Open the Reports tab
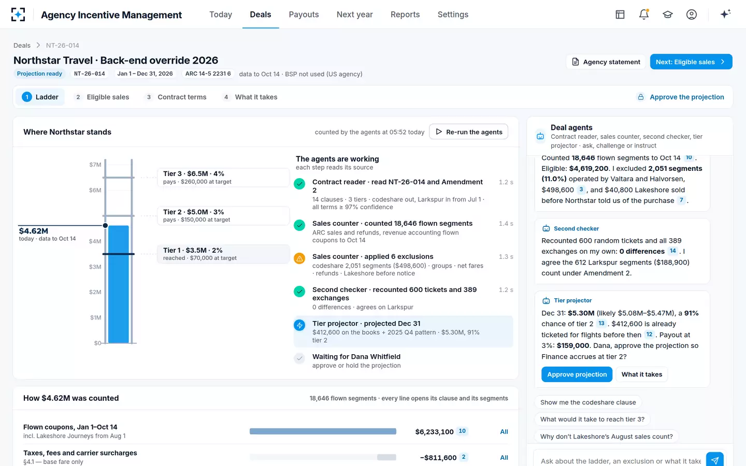The image size is (746, 466). (405, 14)
